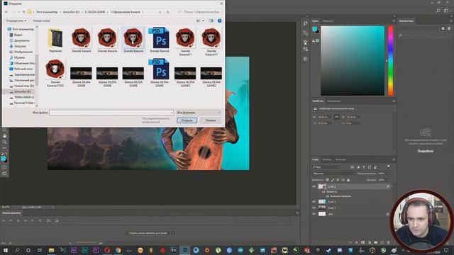Expand the create timeline dropdown arrow
Screen dimensions: 454x255
pos(173,233)
